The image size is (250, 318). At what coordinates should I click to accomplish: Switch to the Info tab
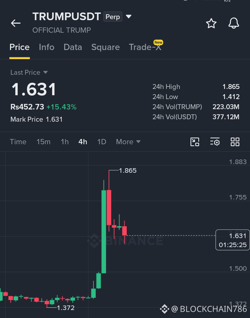(x=47, y=47)
